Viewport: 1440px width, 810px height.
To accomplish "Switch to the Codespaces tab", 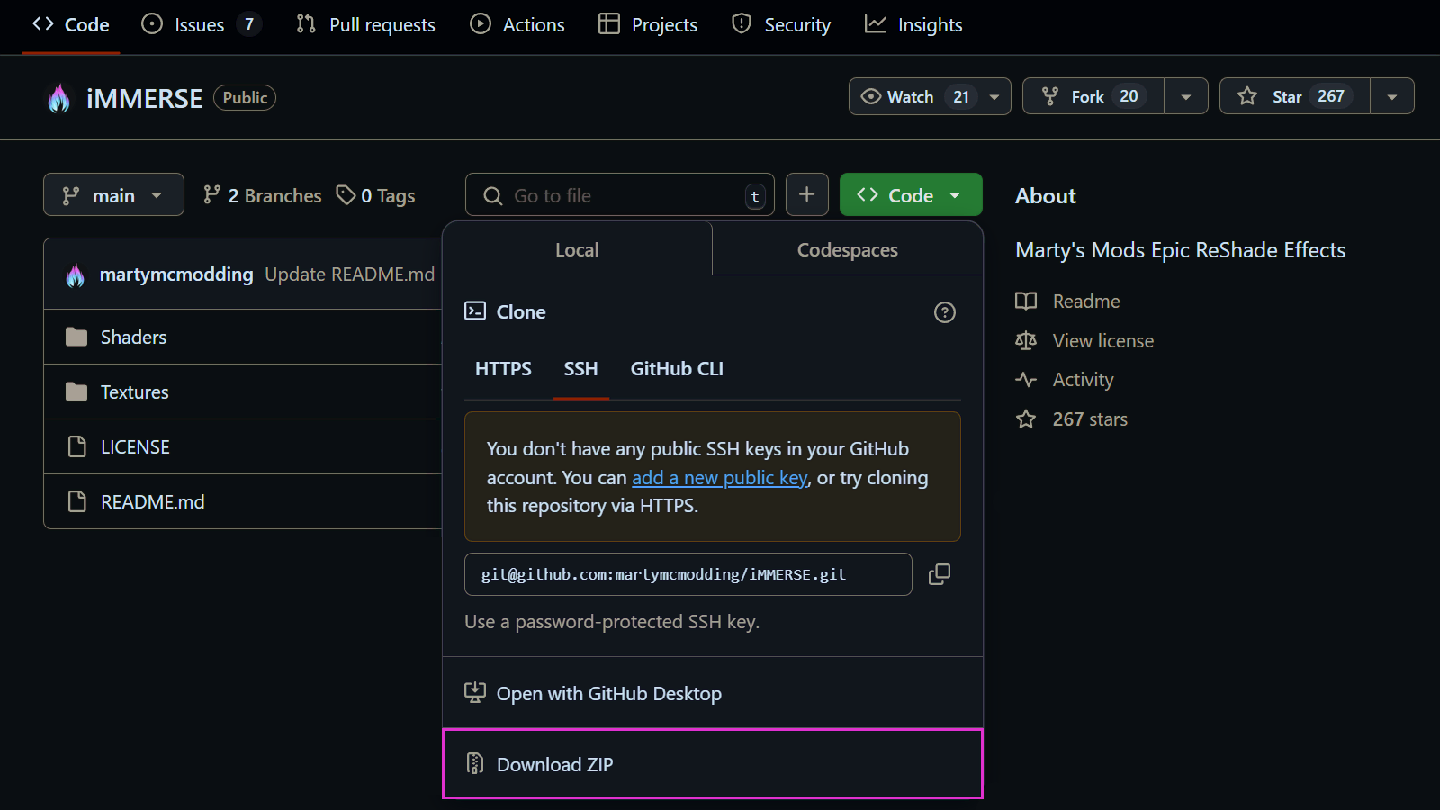I will coord(847,249).
